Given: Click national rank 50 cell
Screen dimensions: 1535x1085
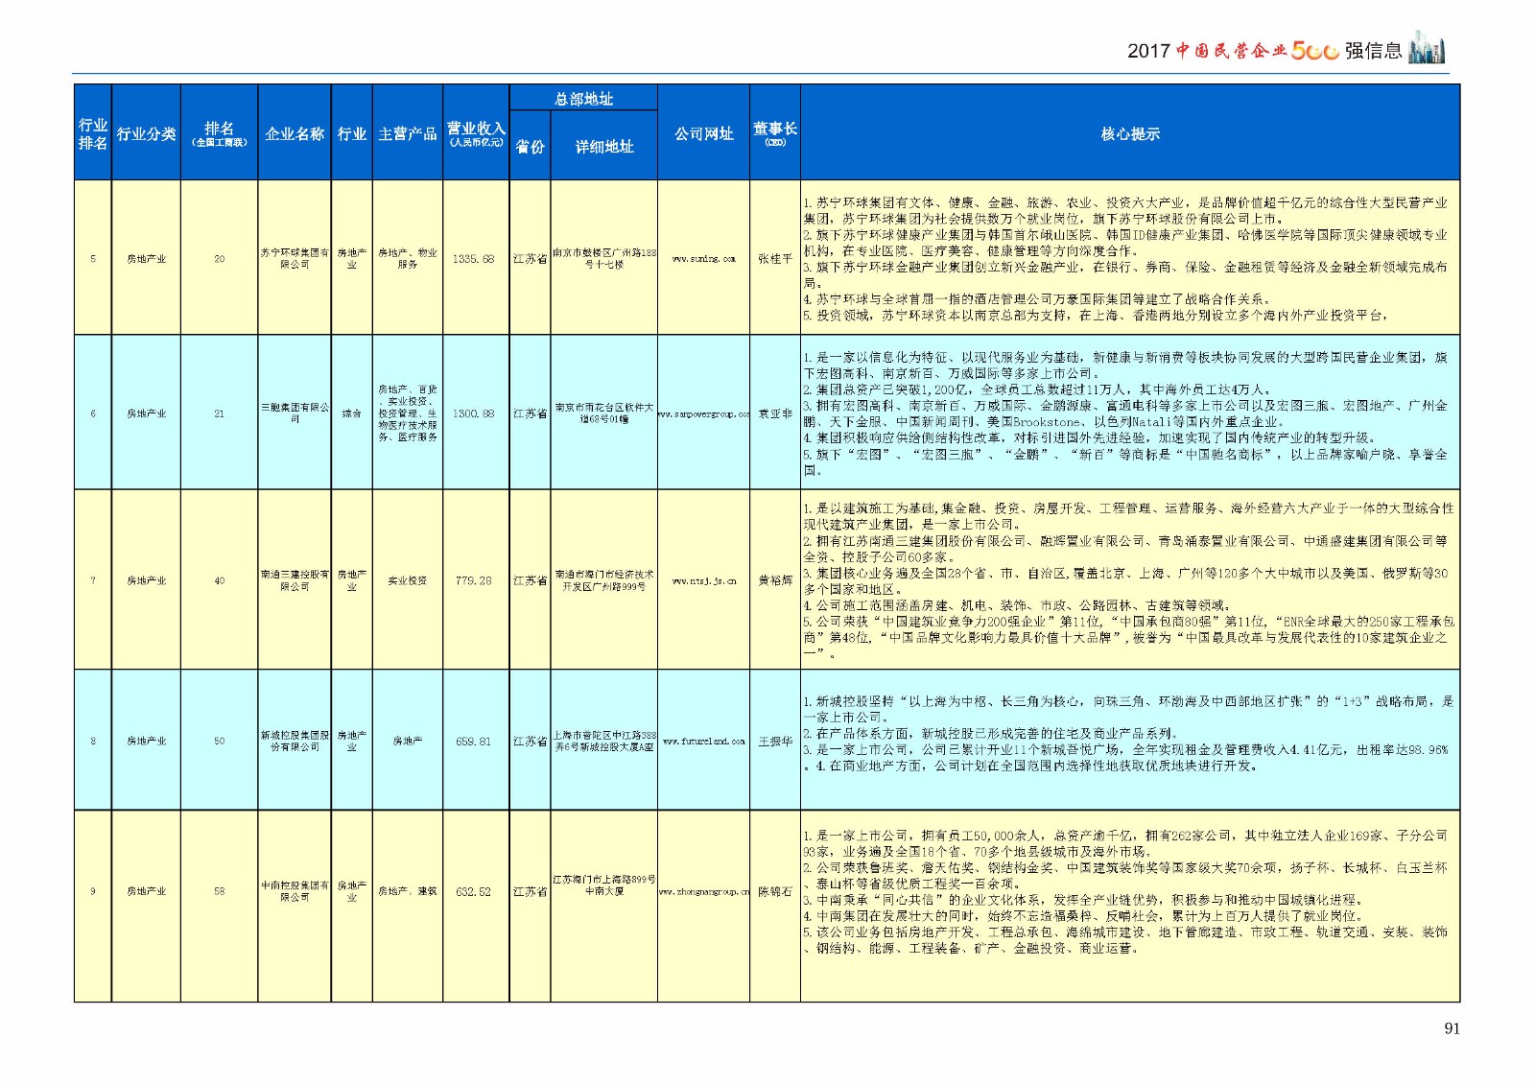Looking at the screenshot, I should coord(219,742).
